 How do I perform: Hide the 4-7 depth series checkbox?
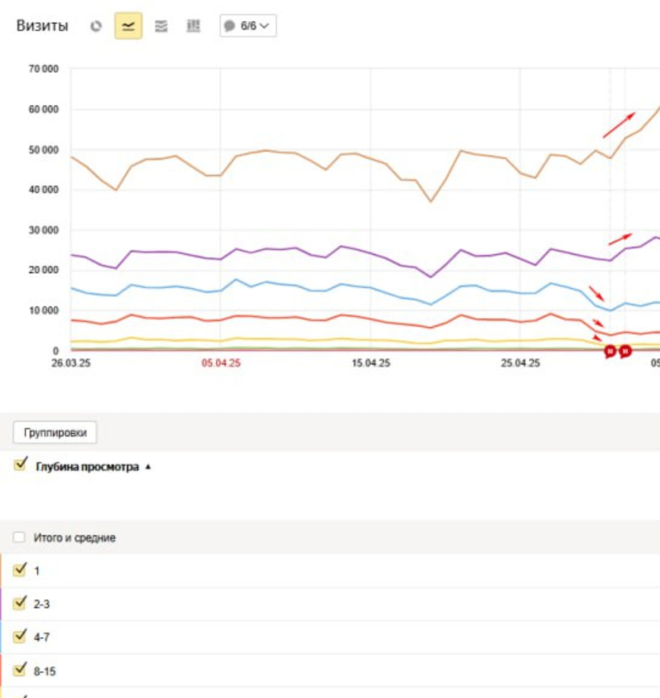point(20,636)
